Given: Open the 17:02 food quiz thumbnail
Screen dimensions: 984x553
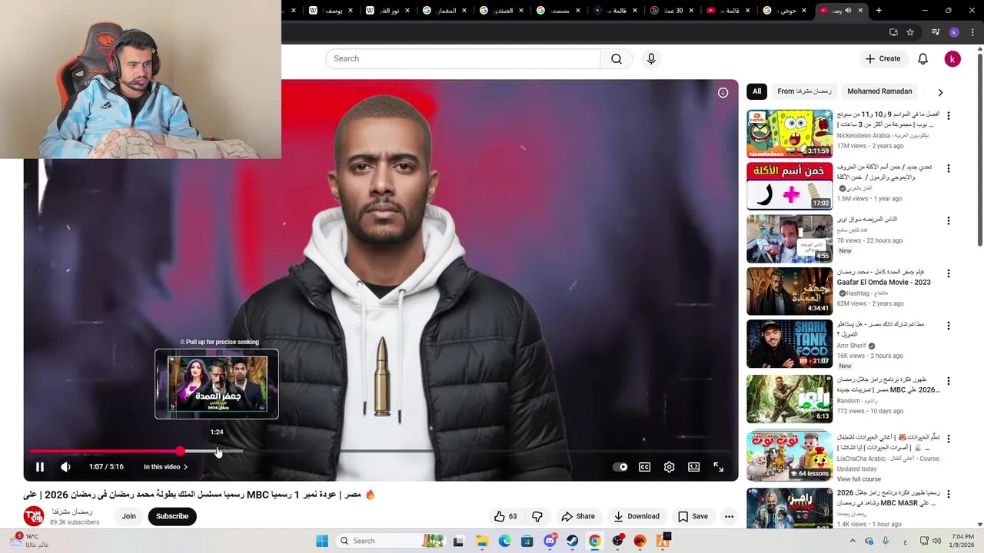Looking at the screenshot, I should [790, 186].
